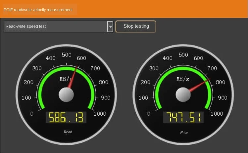Click the 600 mark on Read gauge

pyautogui.click(x=81, y=58)
